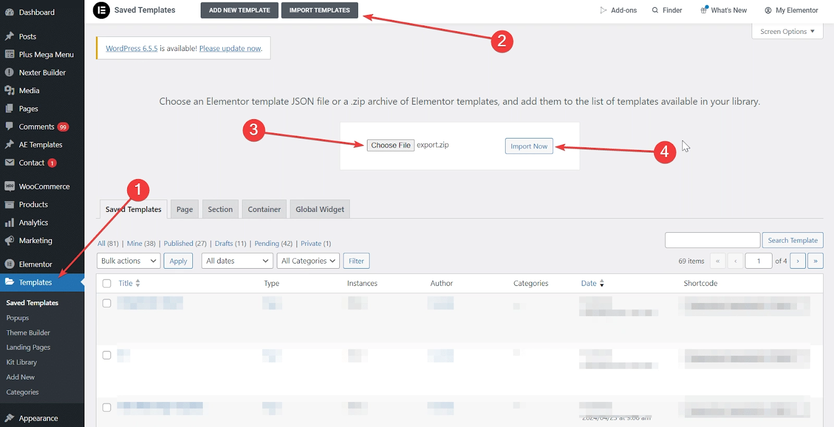
Task: Open Add New submenu item
Action: pyautogui.click(x=20, y=377)
